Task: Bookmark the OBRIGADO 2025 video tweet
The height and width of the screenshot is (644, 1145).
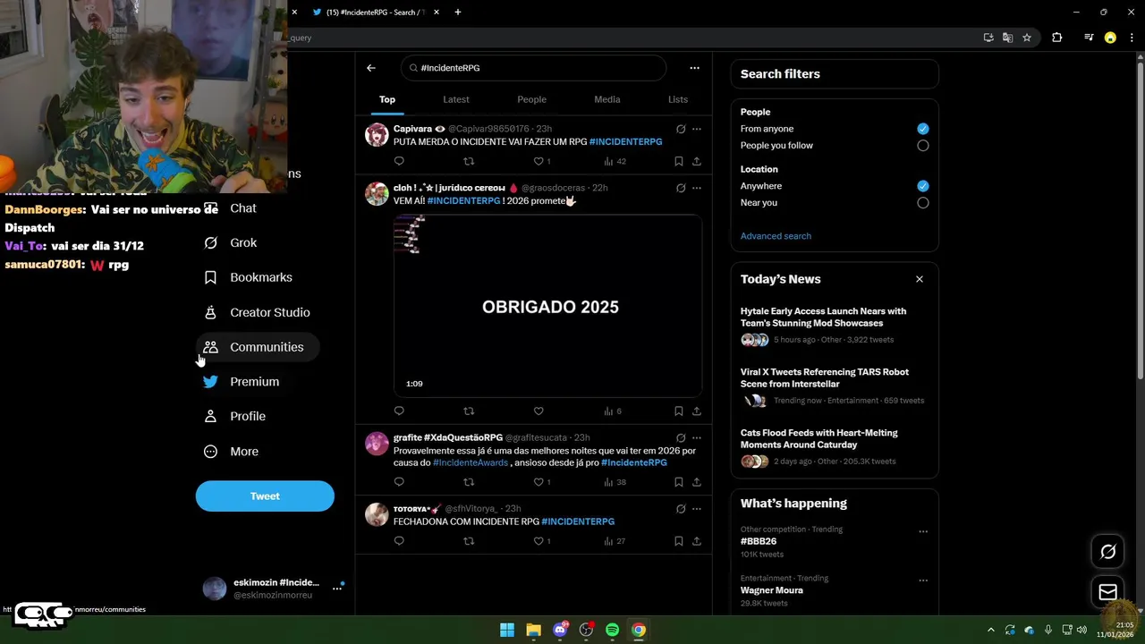Action: (x=679, y=411)
